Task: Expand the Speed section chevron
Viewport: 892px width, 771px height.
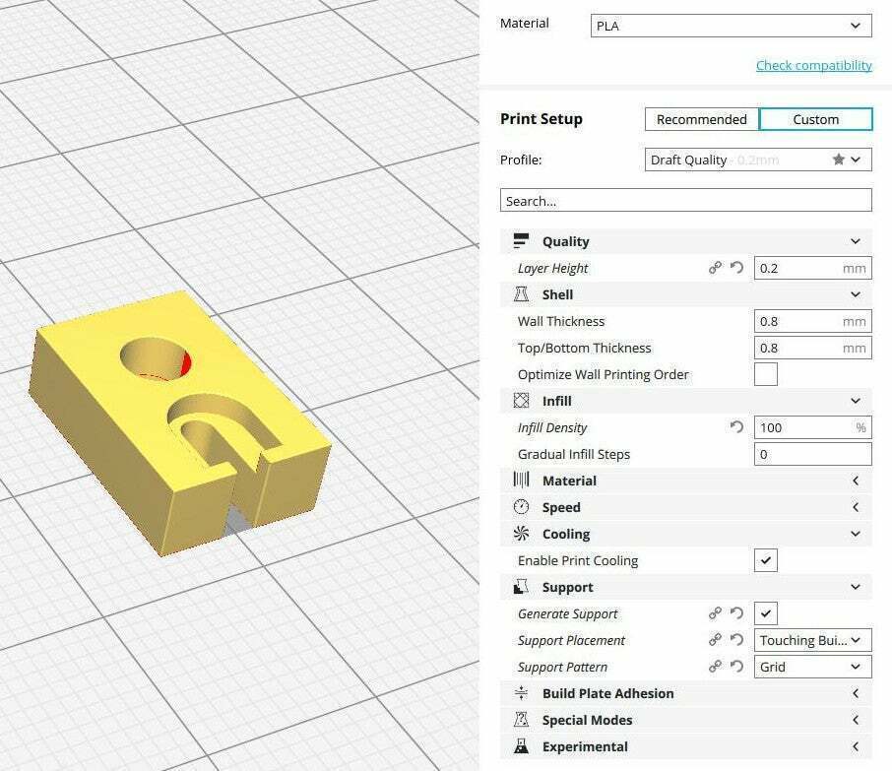Action: coord(855,507)
